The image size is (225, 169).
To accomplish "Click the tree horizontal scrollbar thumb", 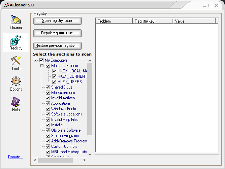I will 55,160.
